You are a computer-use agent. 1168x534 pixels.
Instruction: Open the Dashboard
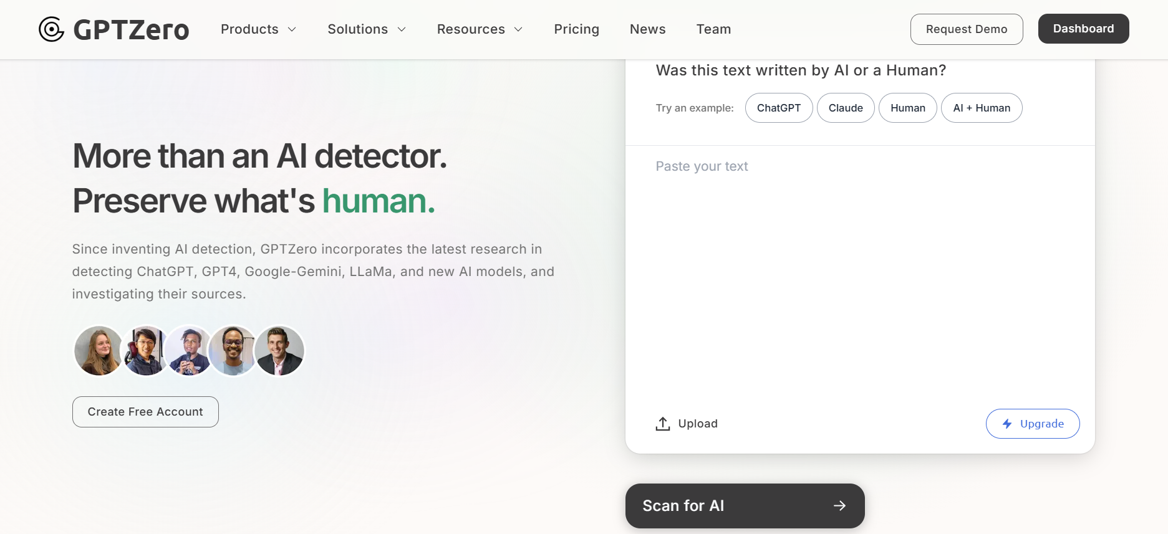click(x=1084, y=29)
